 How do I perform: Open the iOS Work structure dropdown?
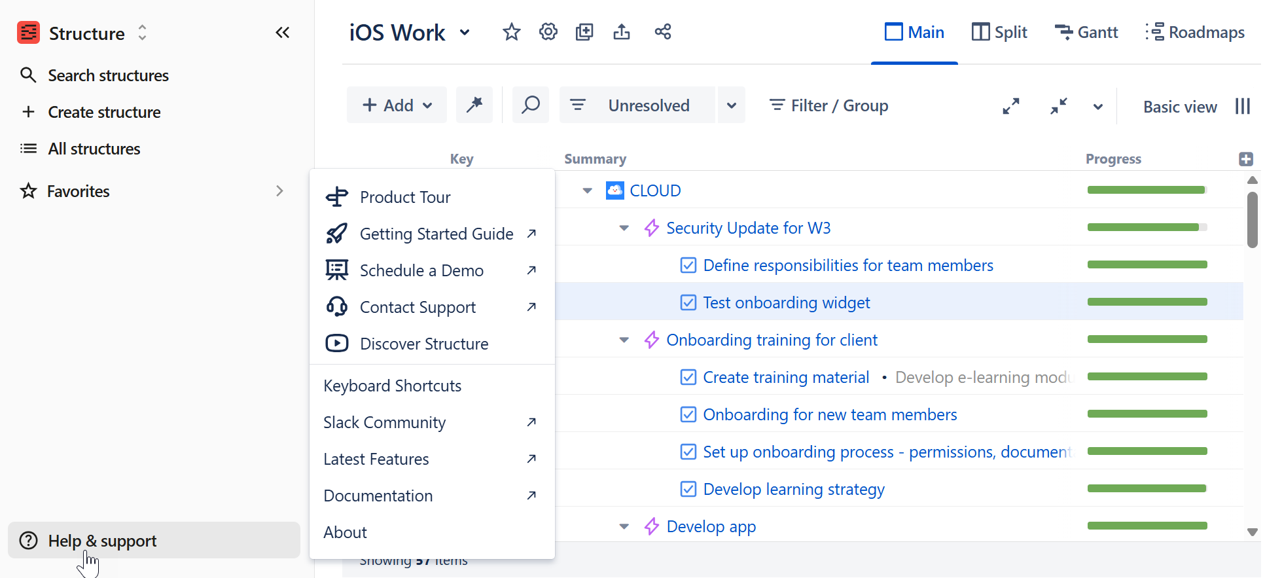tap(465, 33)
